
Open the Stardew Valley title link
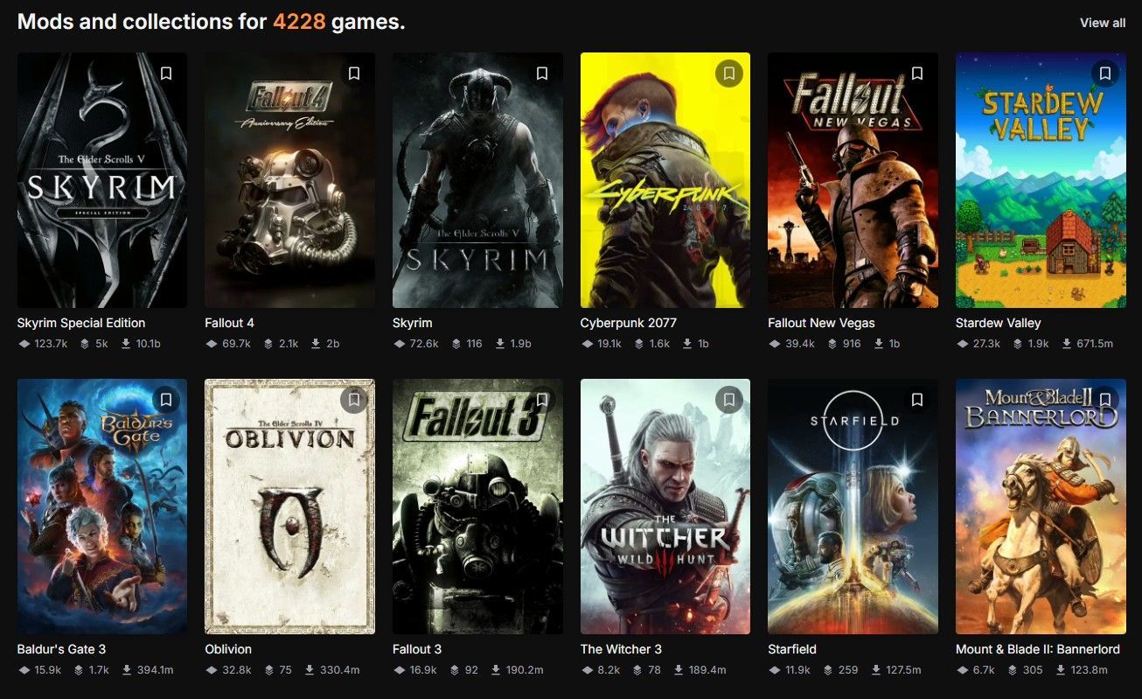point(998,323)
